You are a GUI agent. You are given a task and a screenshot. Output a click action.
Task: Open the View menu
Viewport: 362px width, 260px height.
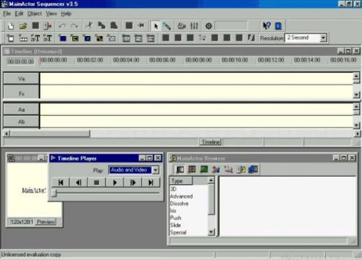[x=51, y=14]
